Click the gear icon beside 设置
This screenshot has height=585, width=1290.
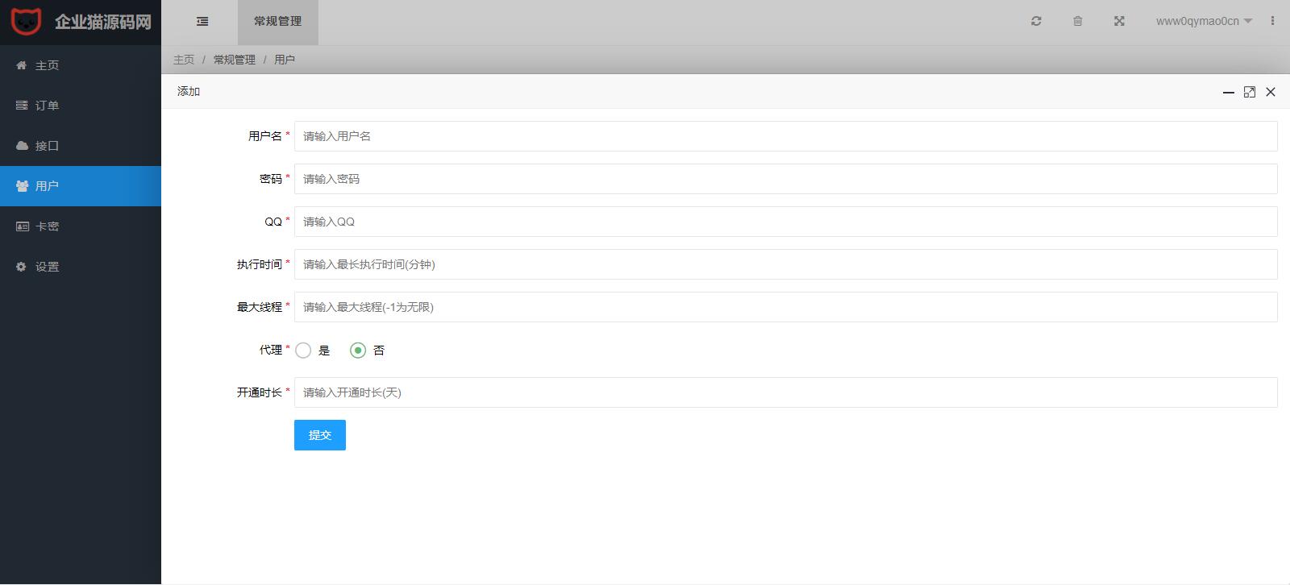pos(22,267)
